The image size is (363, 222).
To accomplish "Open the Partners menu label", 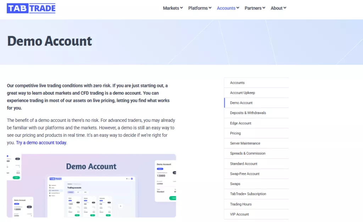I will pyautogui.click(x=253, y=8).
